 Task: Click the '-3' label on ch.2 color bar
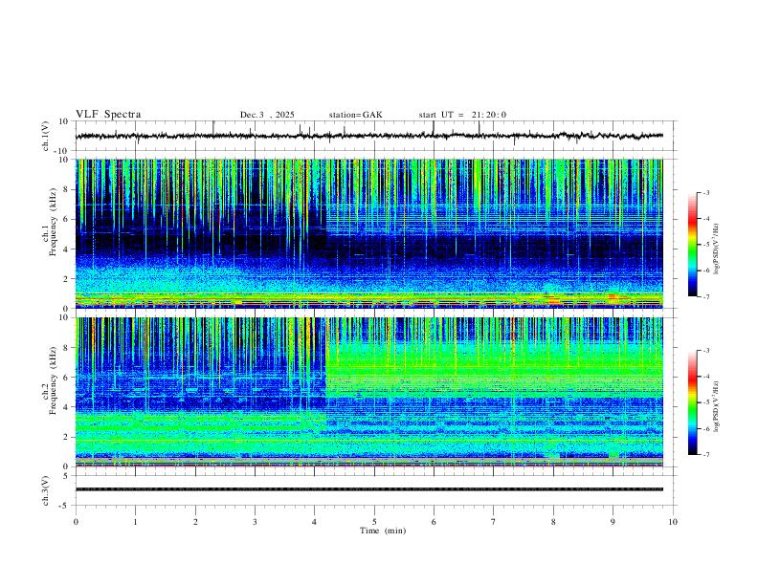click(x=705, y=351)
